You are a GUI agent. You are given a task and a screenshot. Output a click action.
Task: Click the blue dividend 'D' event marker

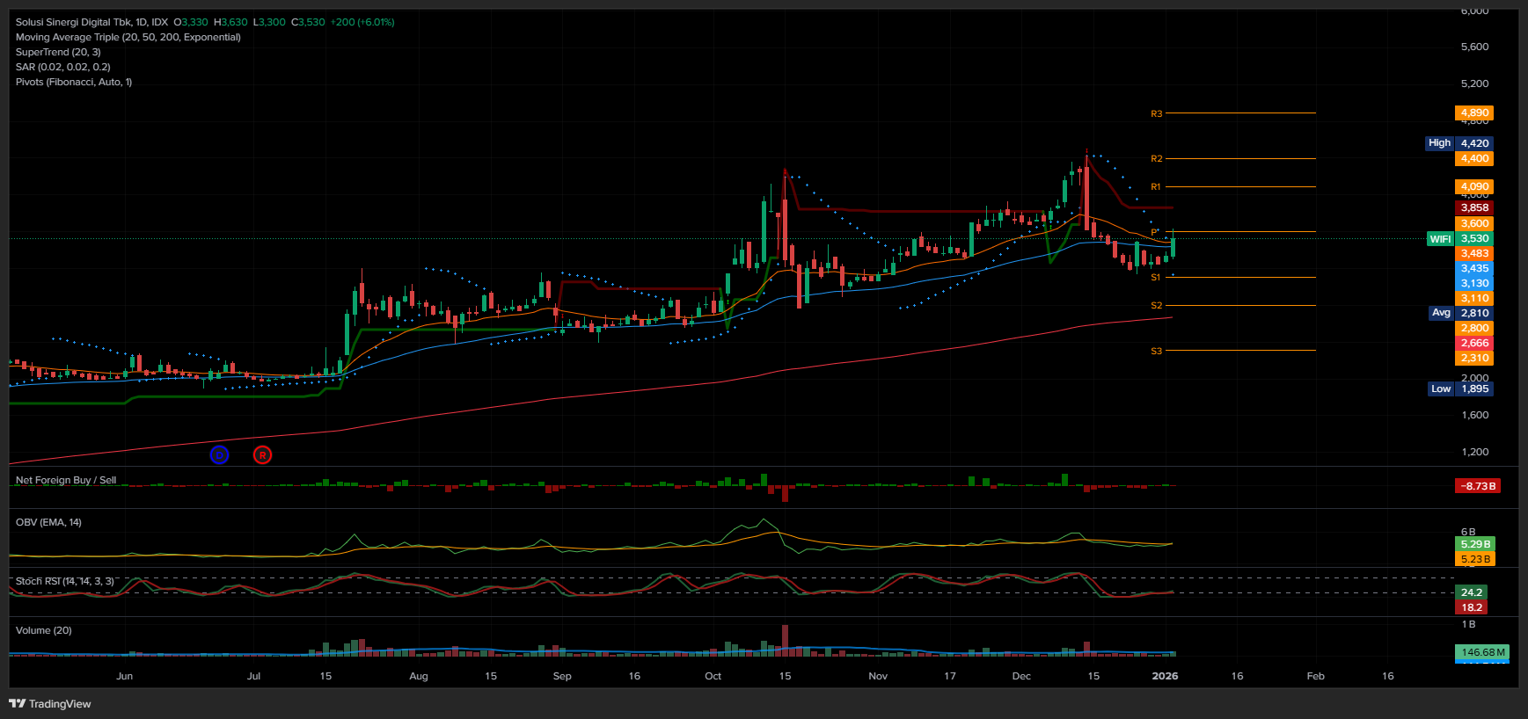(x=219, y=454)
